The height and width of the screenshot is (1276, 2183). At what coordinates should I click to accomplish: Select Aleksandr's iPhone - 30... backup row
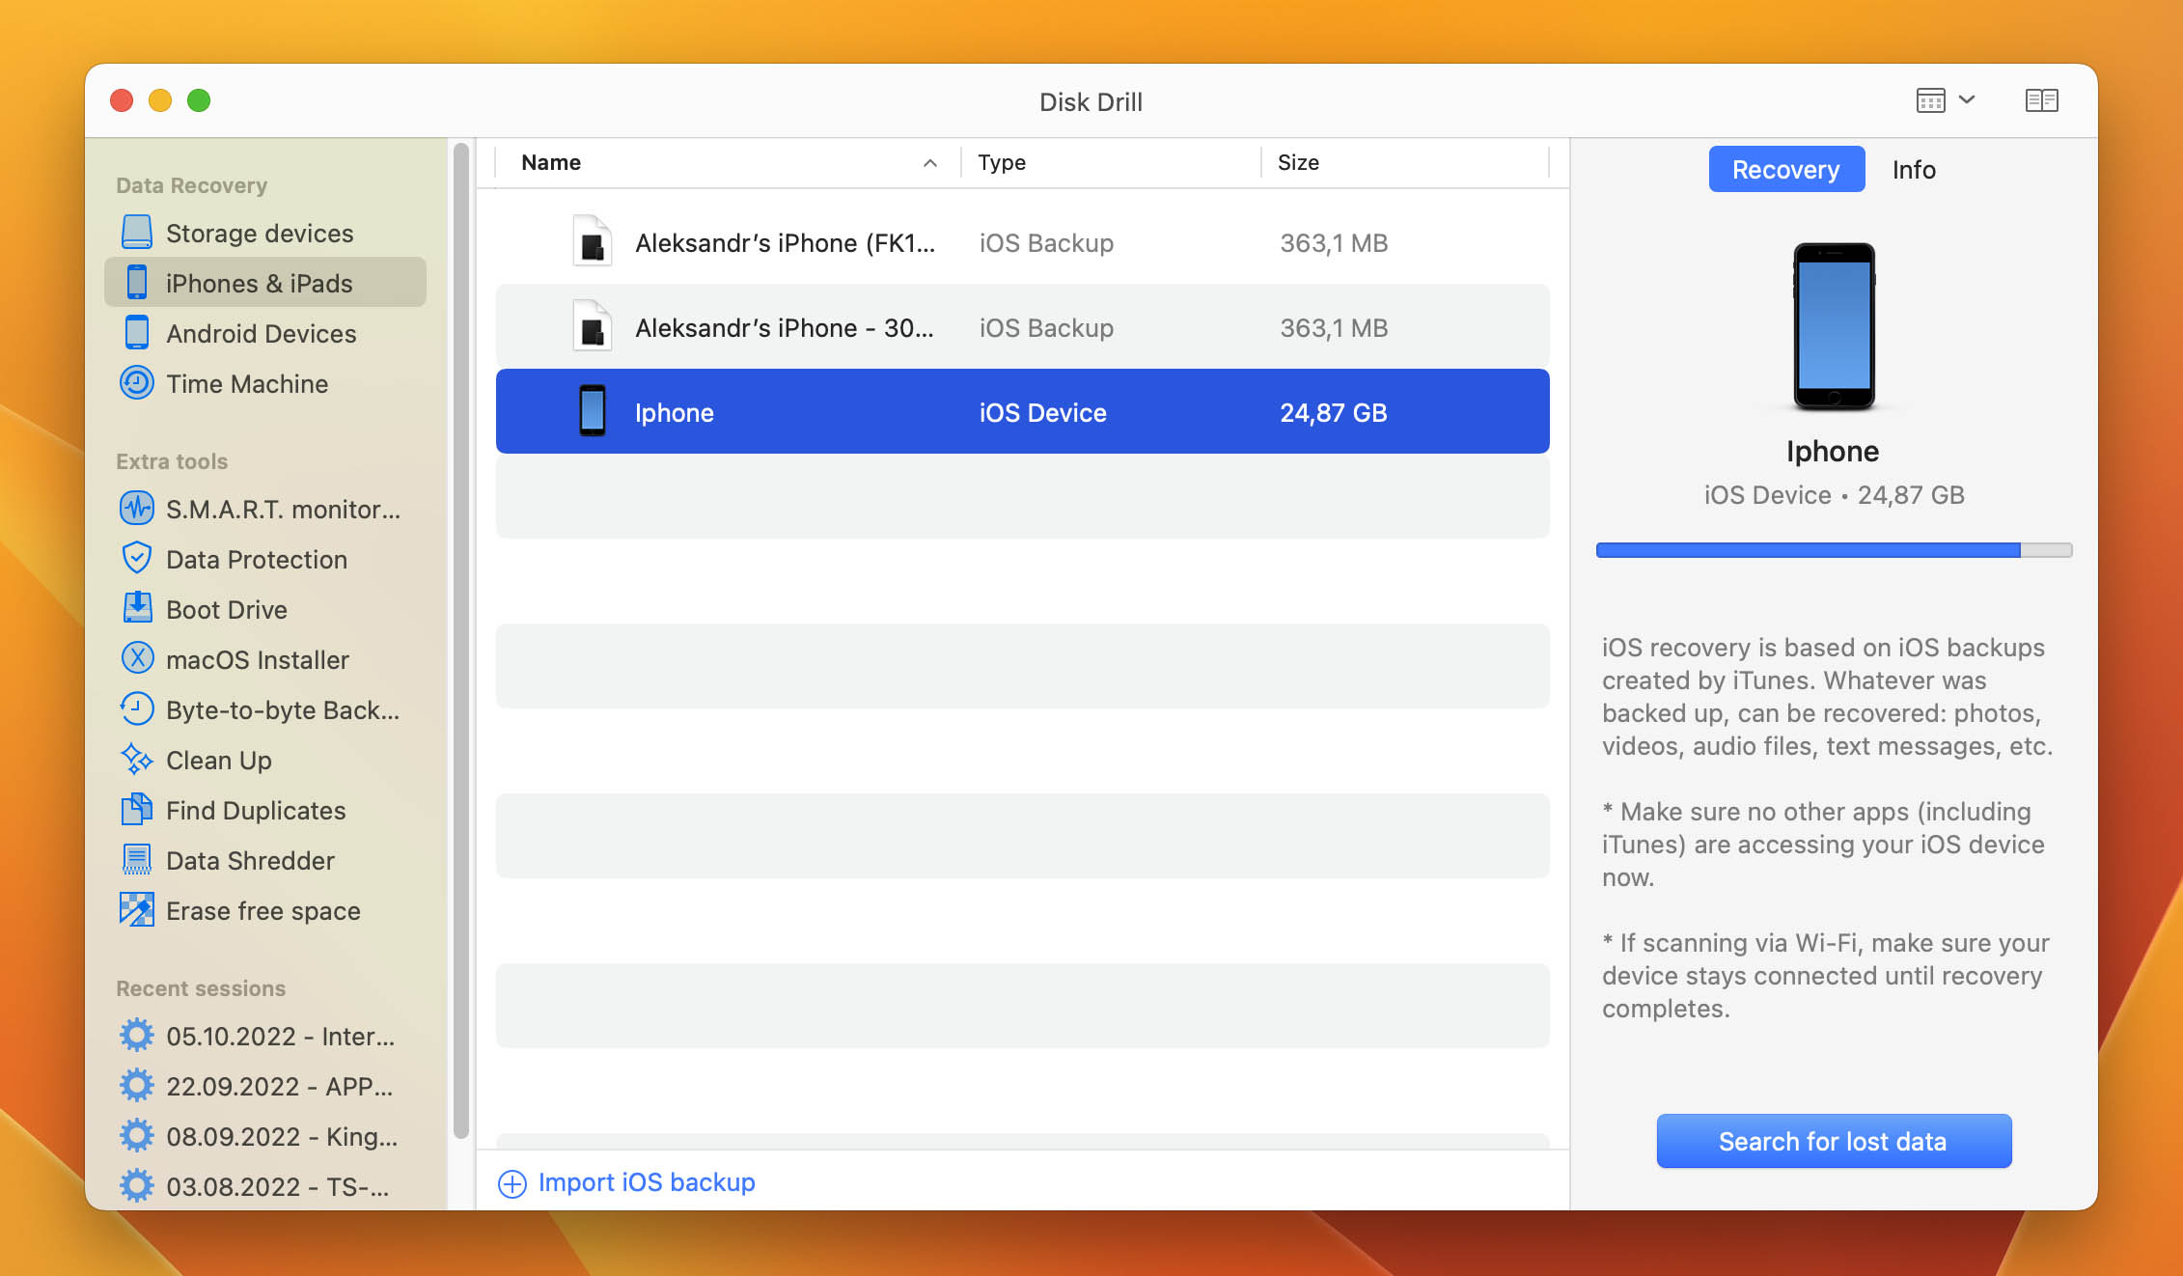pos(1023,326)
